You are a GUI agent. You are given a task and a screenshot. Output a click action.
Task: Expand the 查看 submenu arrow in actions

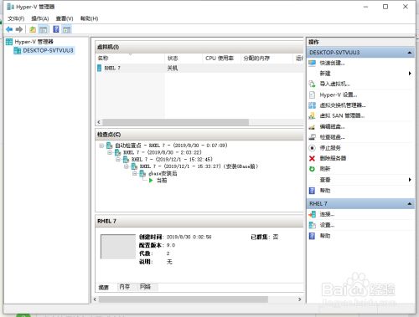point(410,180)
